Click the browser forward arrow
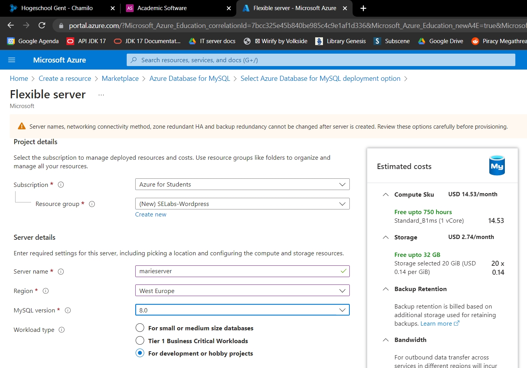 pyautogui.click(x=26, y=25)
